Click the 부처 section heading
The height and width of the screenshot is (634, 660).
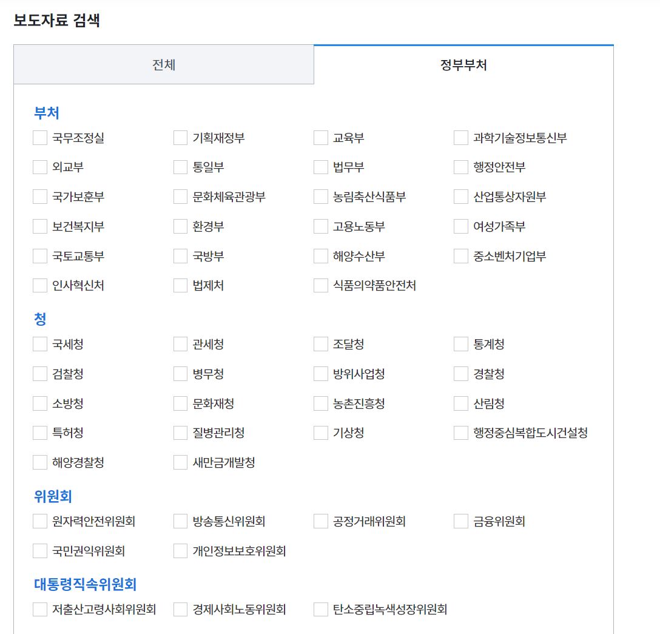tap(47, 113)
